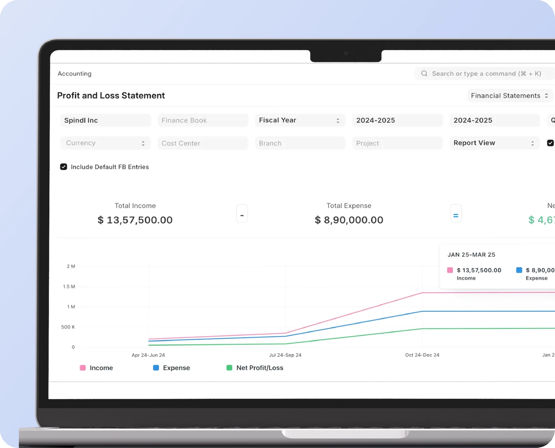Image resolution: width=555 pixels, height=448 pixels.
Task: Uncheck Include Default FB Entries checkbox
Action: [64, 167]
